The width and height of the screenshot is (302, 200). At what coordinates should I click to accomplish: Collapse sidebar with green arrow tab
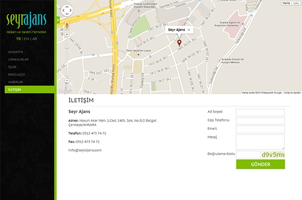(58, 20)
